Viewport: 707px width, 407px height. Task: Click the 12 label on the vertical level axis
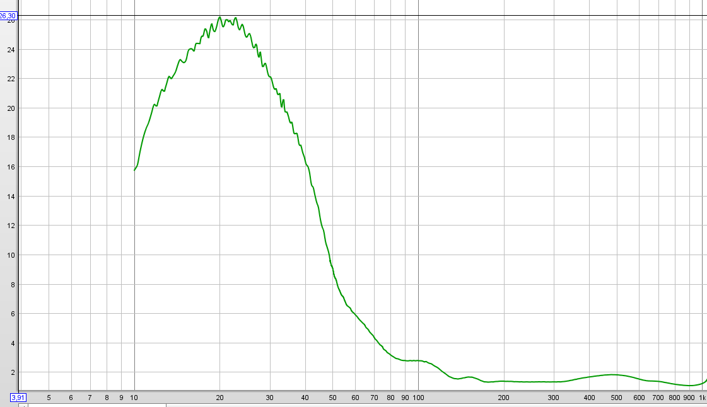[x=11, y=226]
